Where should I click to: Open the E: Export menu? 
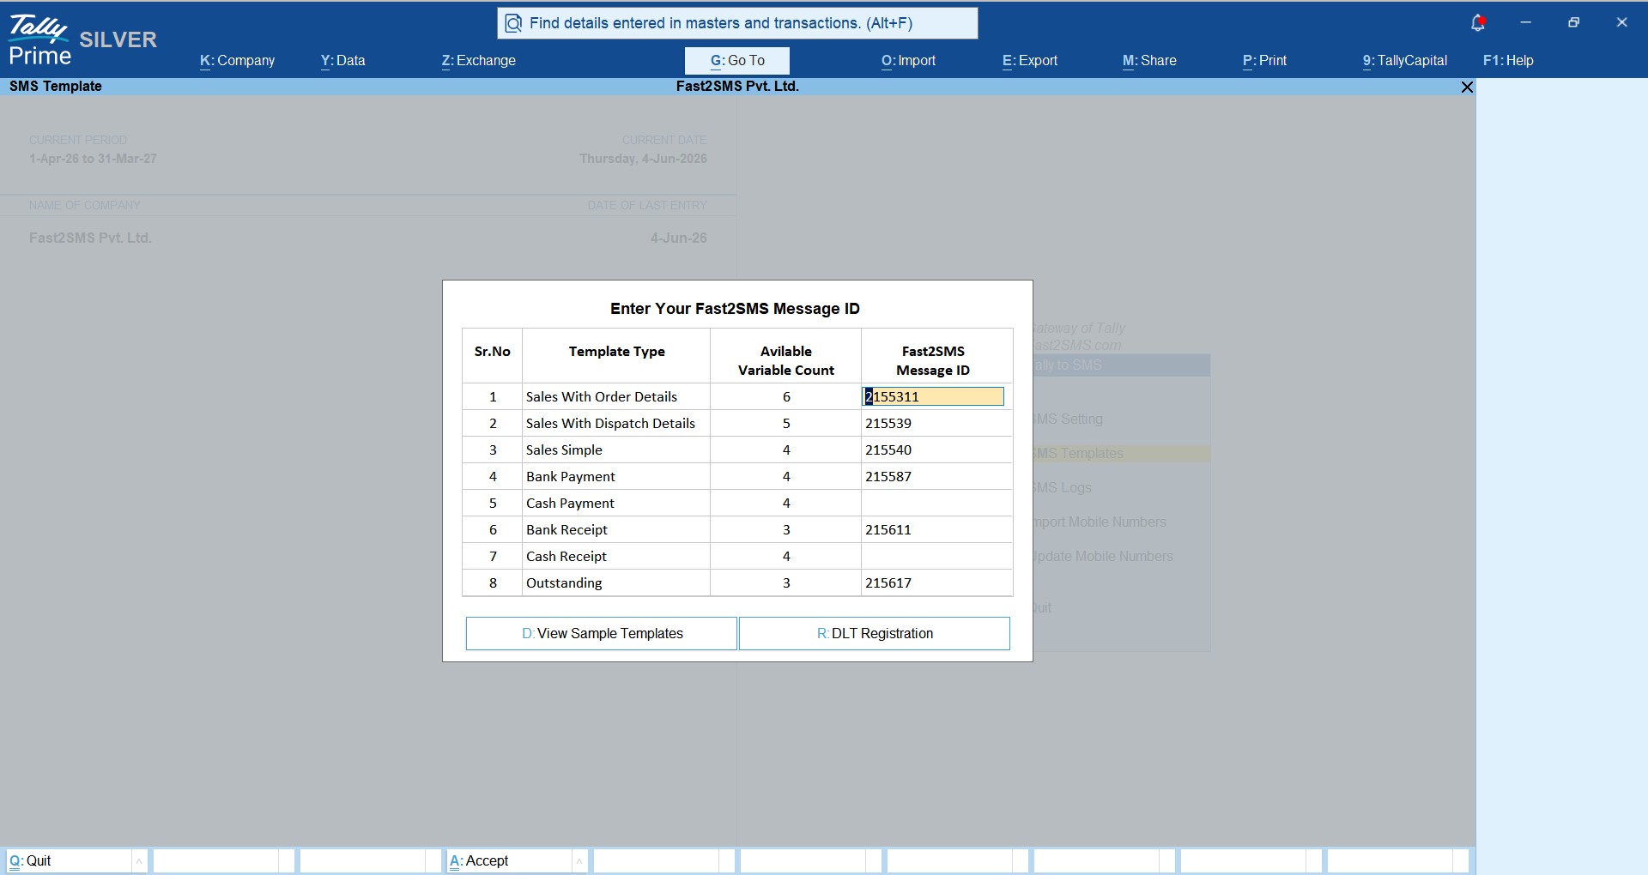tap(1029, 61)
